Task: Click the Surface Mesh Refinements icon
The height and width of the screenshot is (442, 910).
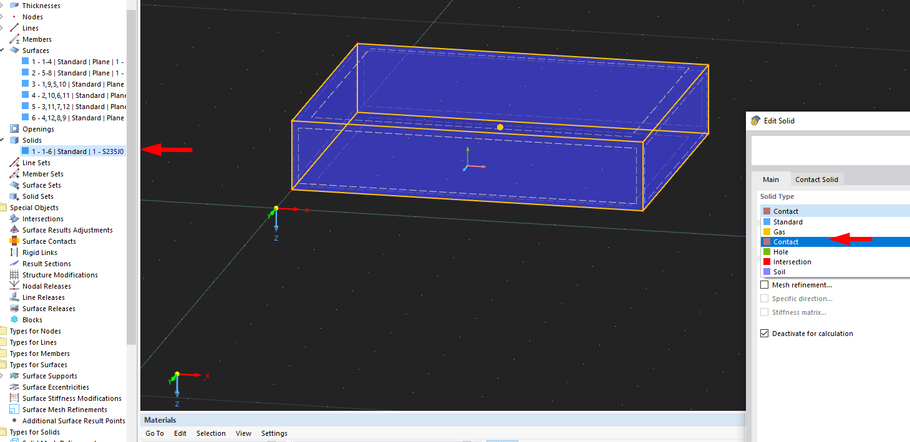Action: tap(15, 409)
